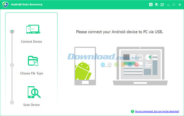
Task: Click the laptop illustration
Action: (x=140, y=66)
